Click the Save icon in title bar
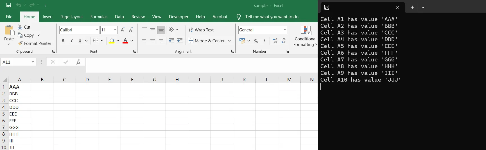This screenshot has height=150, width=486. coord(9,5)
